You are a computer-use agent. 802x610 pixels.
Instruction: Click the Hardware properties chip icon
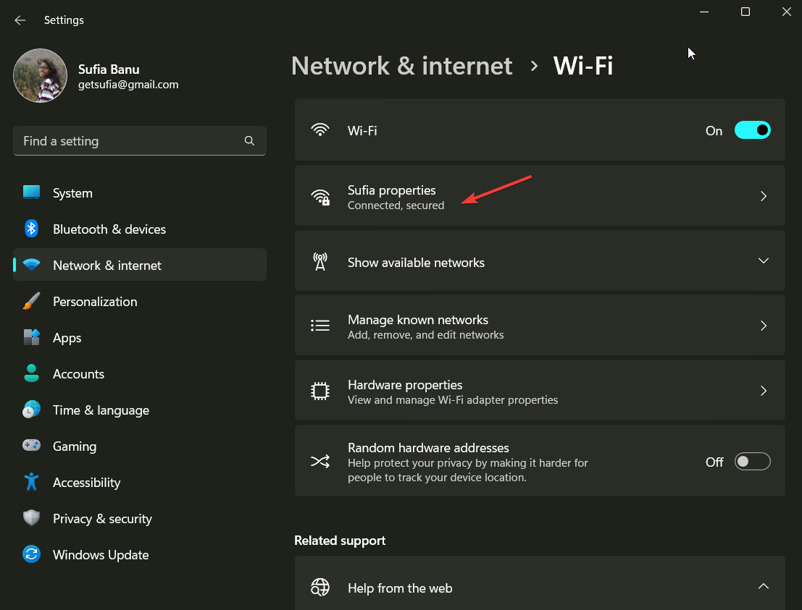(x=320, y=390)
